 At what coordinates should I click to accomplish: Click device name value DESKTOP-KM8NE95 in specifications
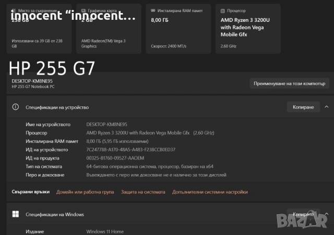[106, 125]
